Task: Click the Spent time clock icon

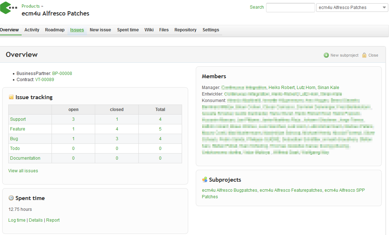Action: tap(11, 198)
